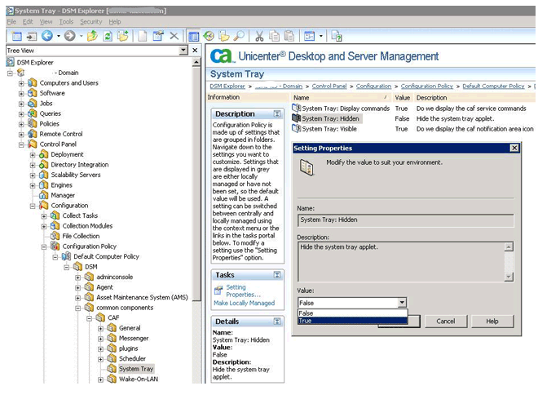This screenshot has width=538, height=395.
Task: Collapse the Description panel section
Action: click(277, 114)
